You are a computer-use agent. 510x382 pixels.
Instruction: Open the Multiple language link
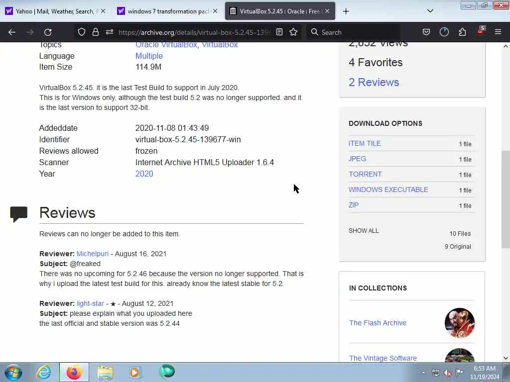coord(149,56)
